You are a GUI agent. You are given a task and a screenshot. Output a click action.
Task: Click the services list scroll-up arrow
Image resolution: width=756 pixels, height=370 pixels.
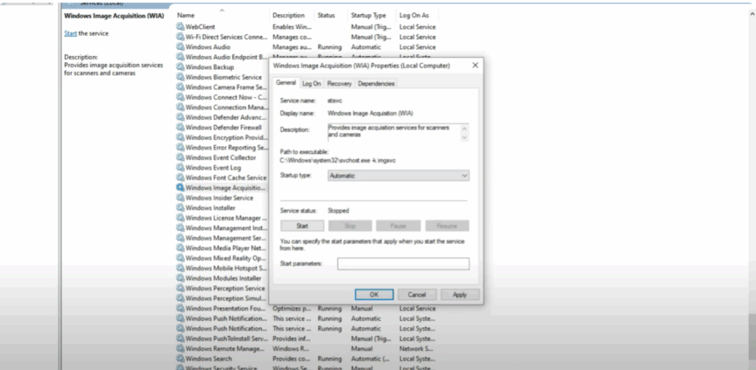(x=751, y=15)
